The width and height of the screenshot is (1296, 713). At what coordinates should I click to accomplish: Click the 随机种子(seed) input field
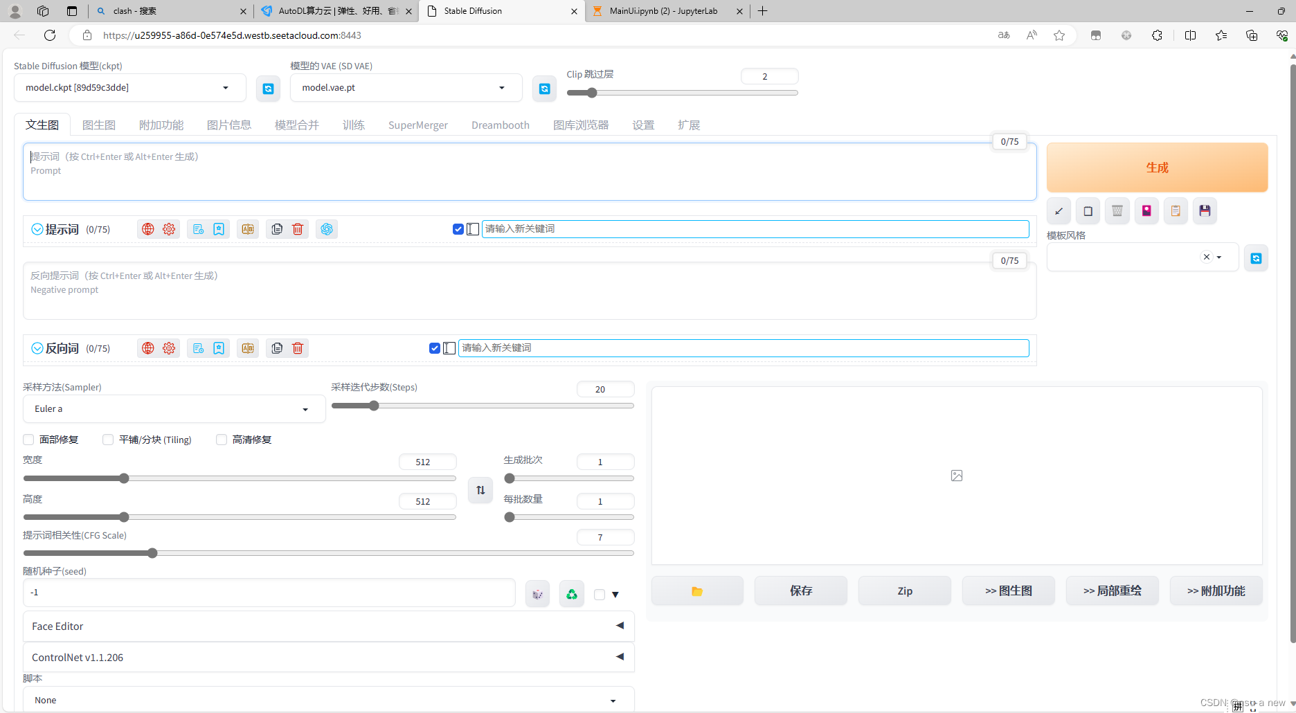269,593
